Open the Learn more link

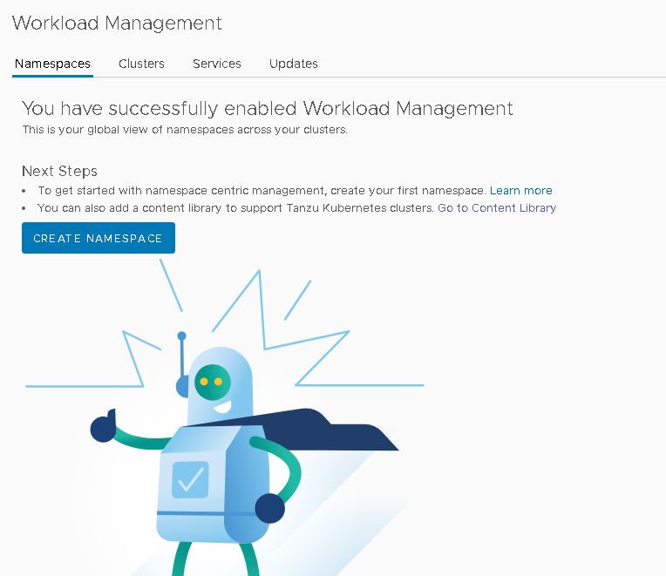click(x=520, y=190)
